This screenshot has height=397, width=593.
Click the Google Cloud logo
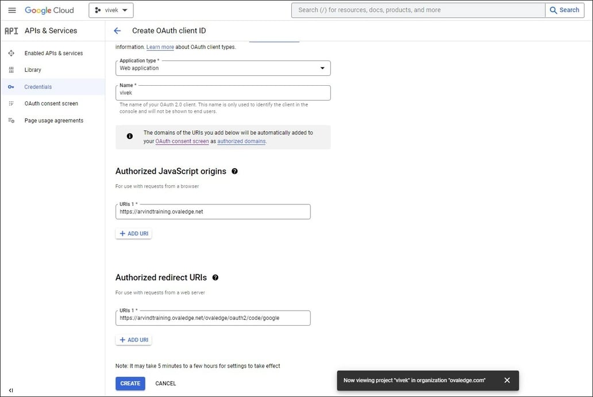[x=49, y=10]
